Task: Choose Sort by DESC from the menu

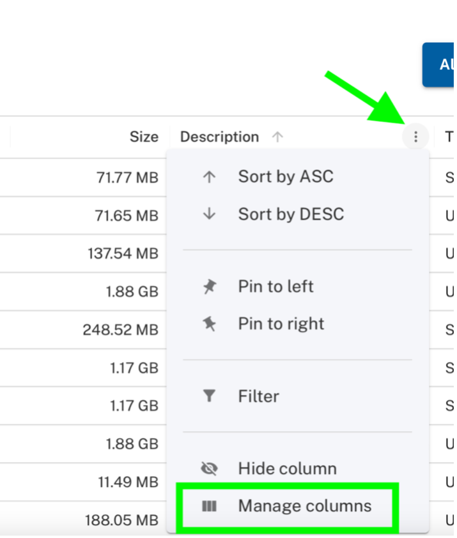Action: tap(291, 214)
